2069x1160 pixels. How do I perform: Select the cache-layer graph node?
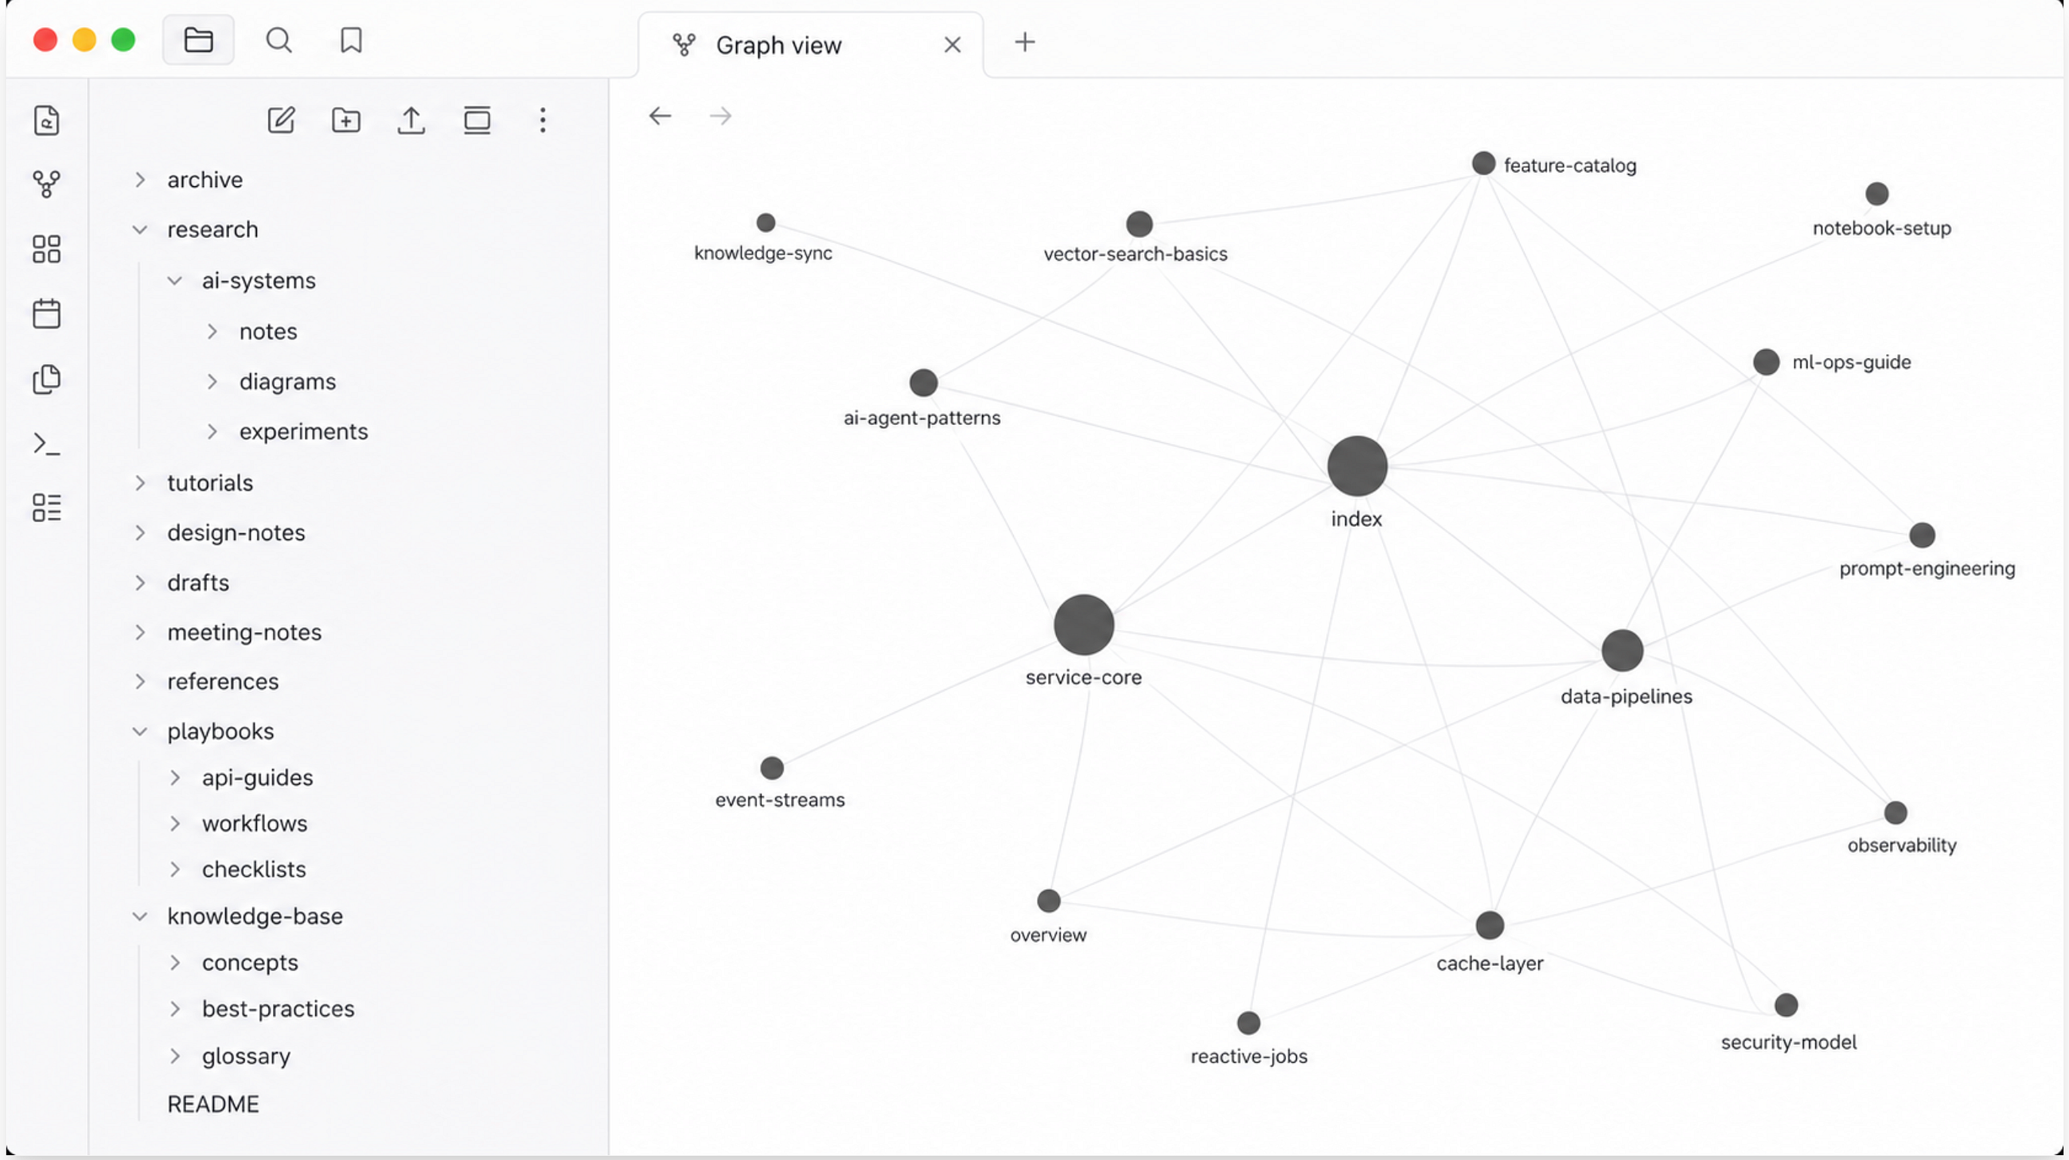point(1490,925)
